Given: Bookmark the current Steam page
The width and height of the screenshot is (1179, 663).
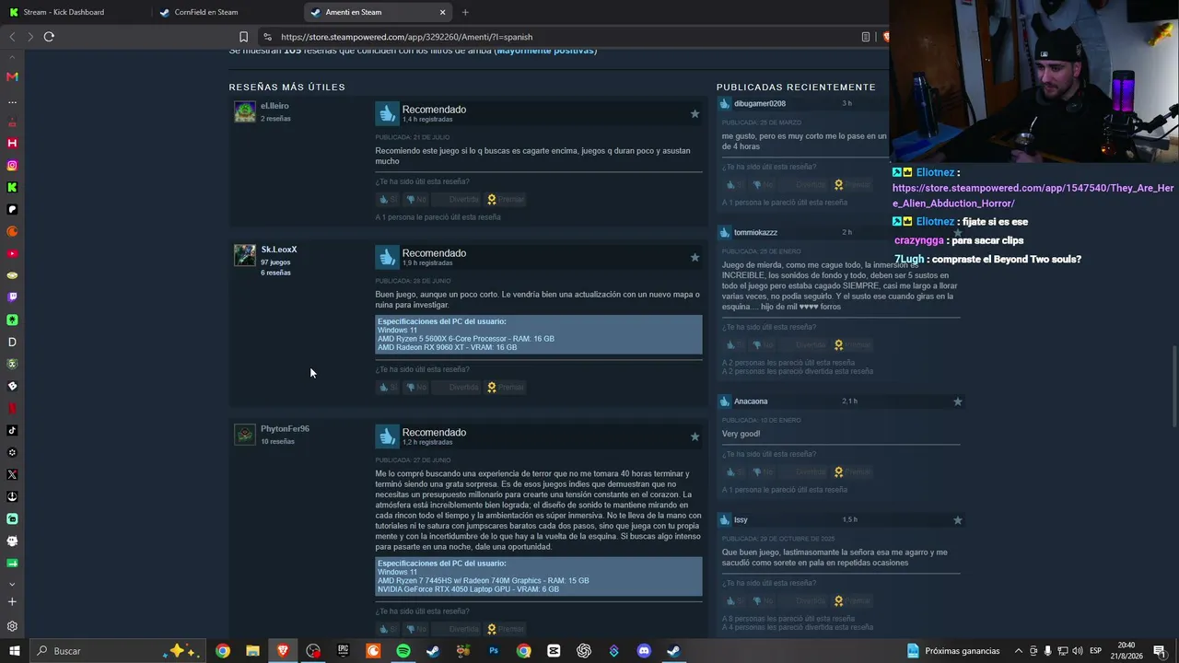Looking at the screenshot, I should (x=243, y=37).
